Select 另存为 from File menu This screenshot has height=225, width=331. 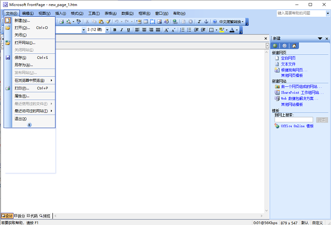[x=23, y=65]
